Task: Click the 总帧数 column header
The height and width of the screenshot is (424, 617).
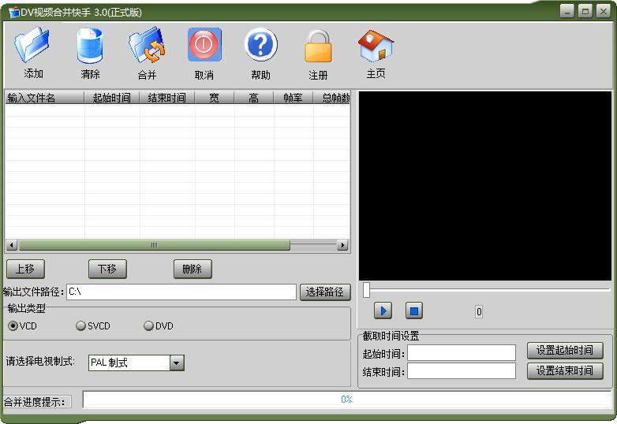Action: click(331, 98)
